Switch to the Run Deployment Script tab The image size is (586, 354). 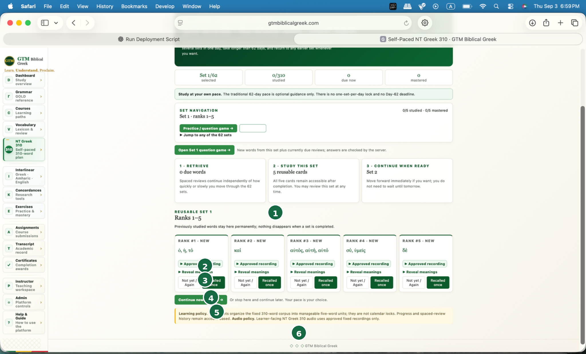149,39
